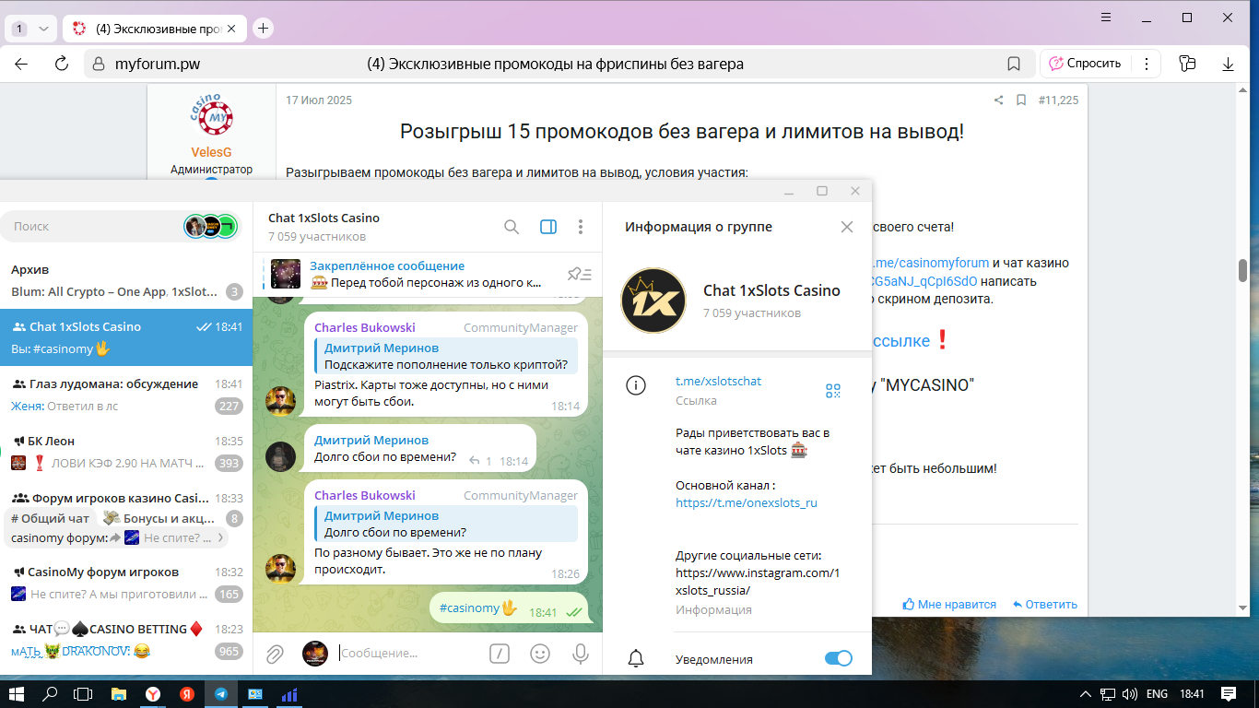Open the t.me/xslotschat group link
The image size is (1259, 708).
718,381
